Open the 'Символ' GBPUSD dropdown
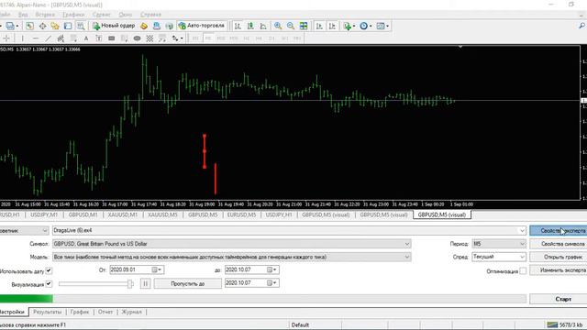This screenshot has height=330, width=587. pyautogui.click(x=407, y=244)
